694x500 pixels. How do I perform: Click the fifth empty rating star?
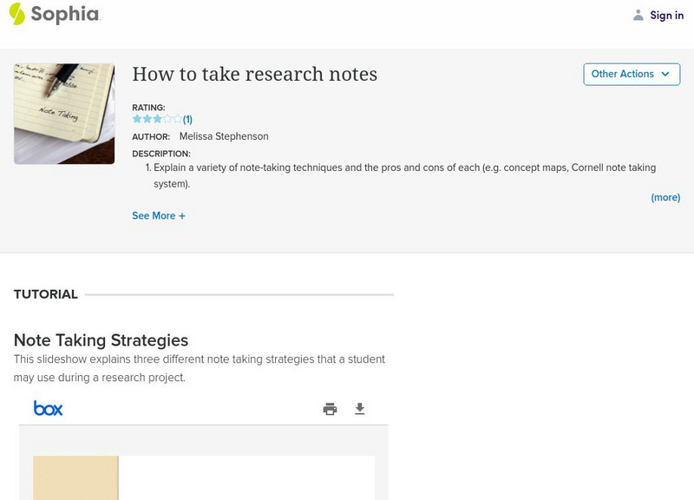pyautogui.click(x=178, y=119)
